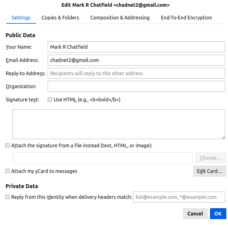Click inside the signature text area
Screen dimensions: 228x227
tap(119, 124)
